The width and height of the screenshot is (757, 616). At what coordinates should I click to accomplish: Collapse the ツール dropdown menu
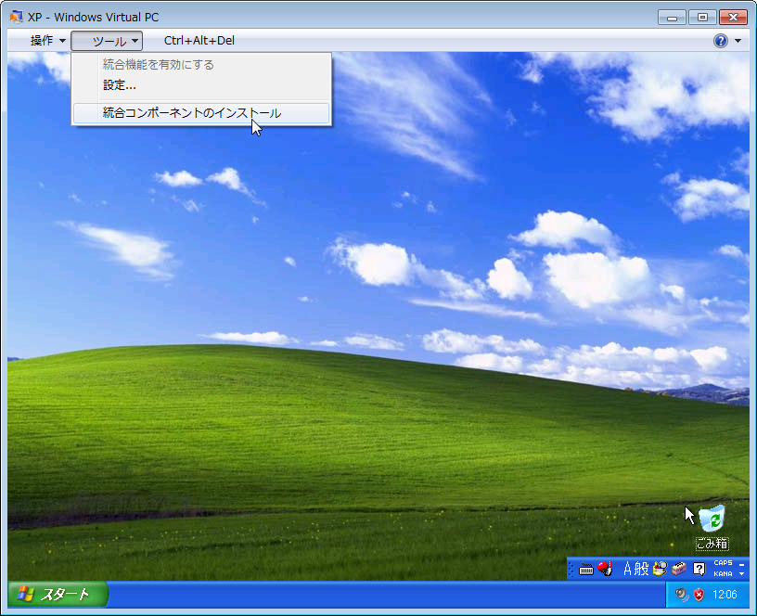(107, 41)
